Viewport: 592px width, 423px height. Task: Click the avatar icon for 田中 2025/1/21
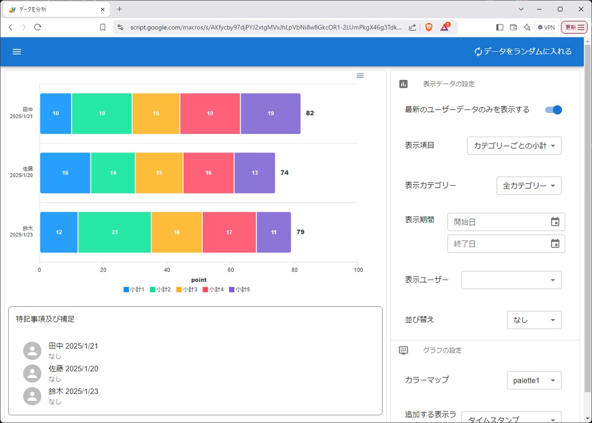coord(32,351)
